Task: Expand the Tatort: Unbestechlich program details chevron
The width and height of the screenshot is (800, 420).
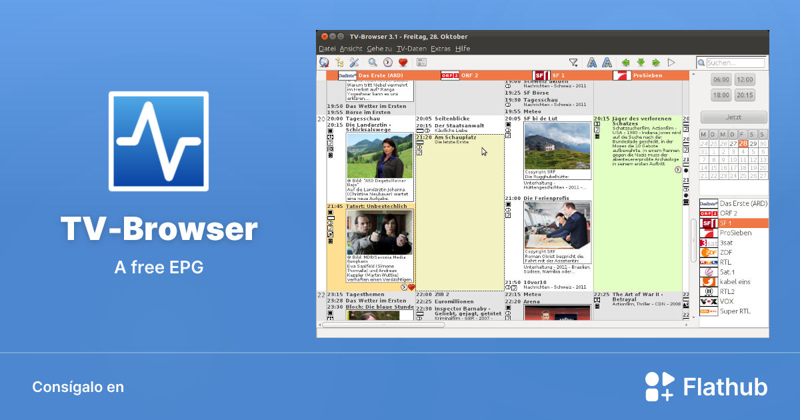Action: pos(404,287)
